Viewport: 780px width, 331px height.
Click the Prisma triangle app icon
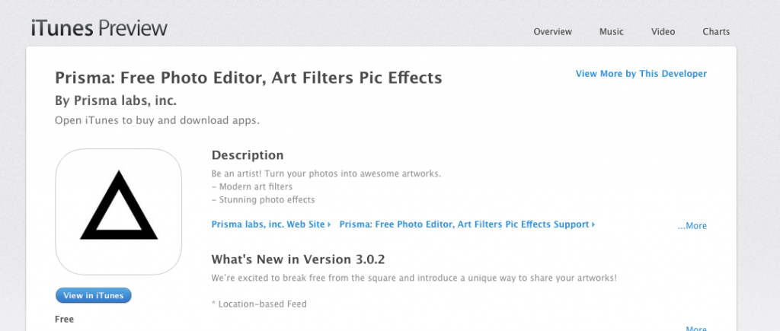click(x=118, y=212)
